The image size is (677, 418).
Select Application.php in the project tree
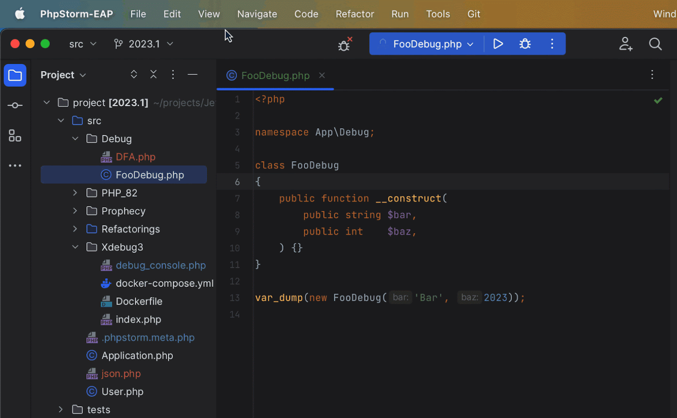point(137,356)
